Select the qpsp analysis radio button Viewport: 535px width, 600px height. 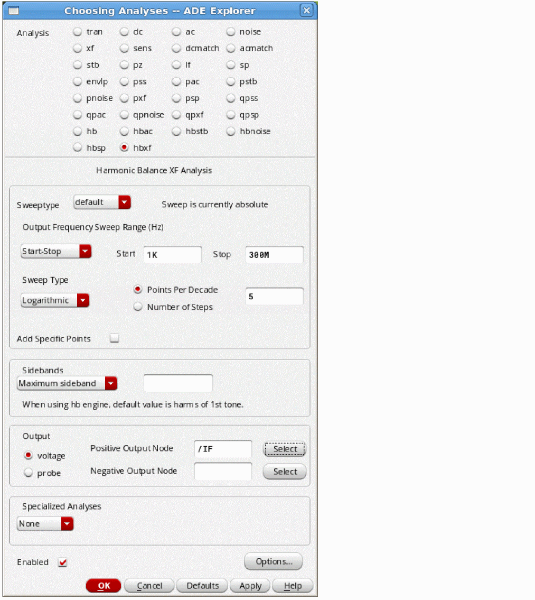click(x=231, y=115)
